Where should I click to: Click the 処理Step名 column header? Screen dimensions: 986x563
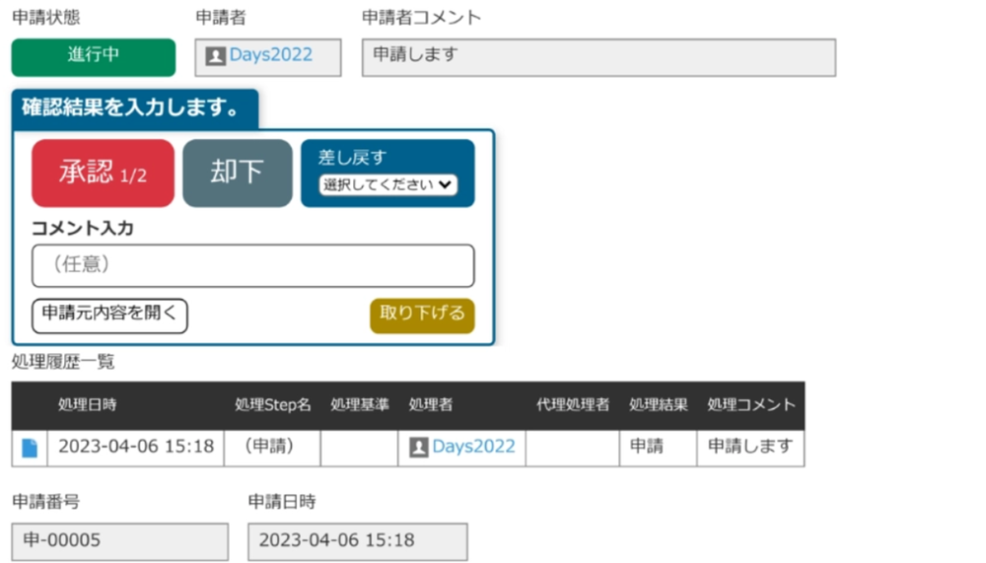pyautogui.click(x=273, y=405)
